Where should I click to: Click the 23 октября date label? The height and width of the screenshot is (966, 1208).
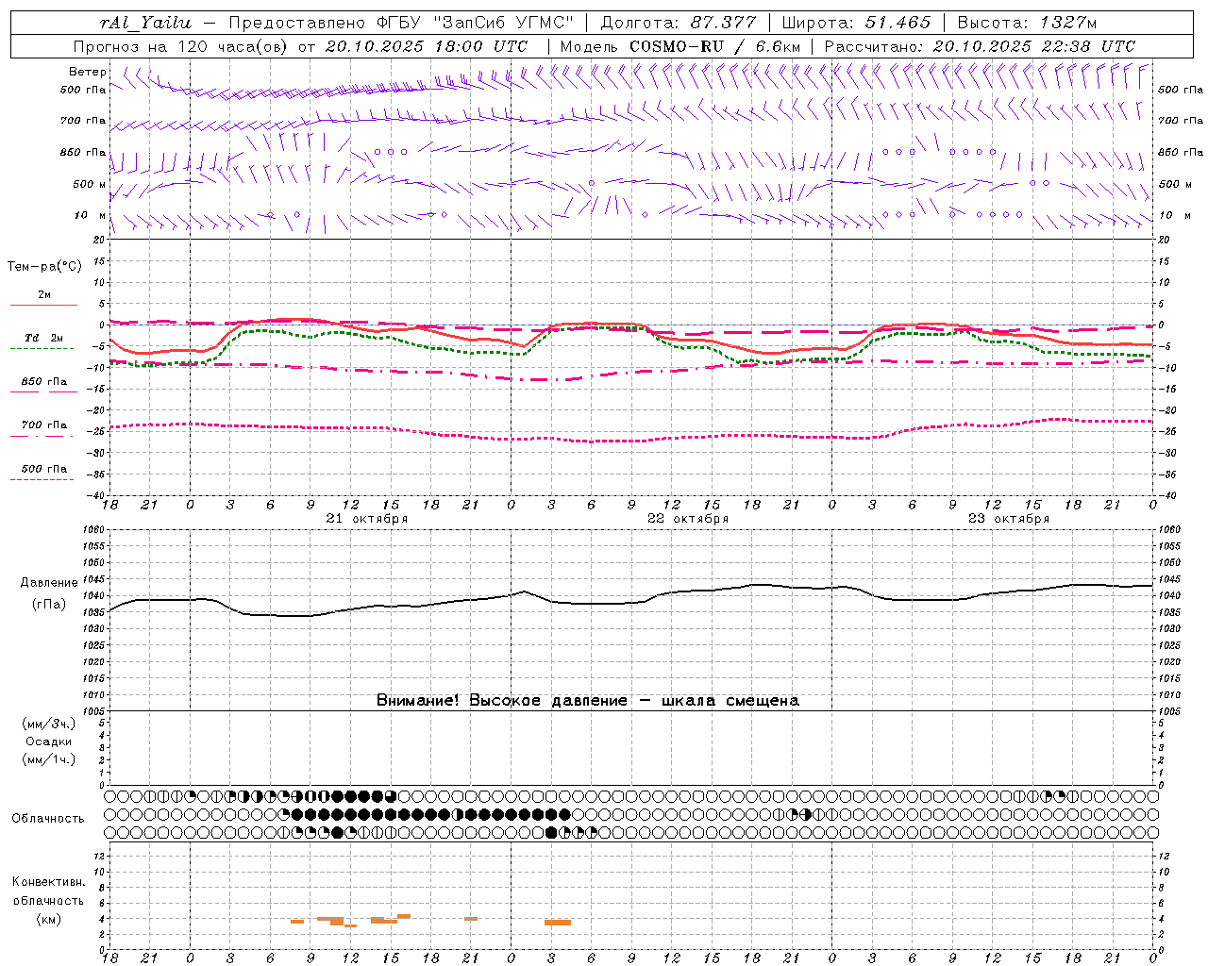1009,518
